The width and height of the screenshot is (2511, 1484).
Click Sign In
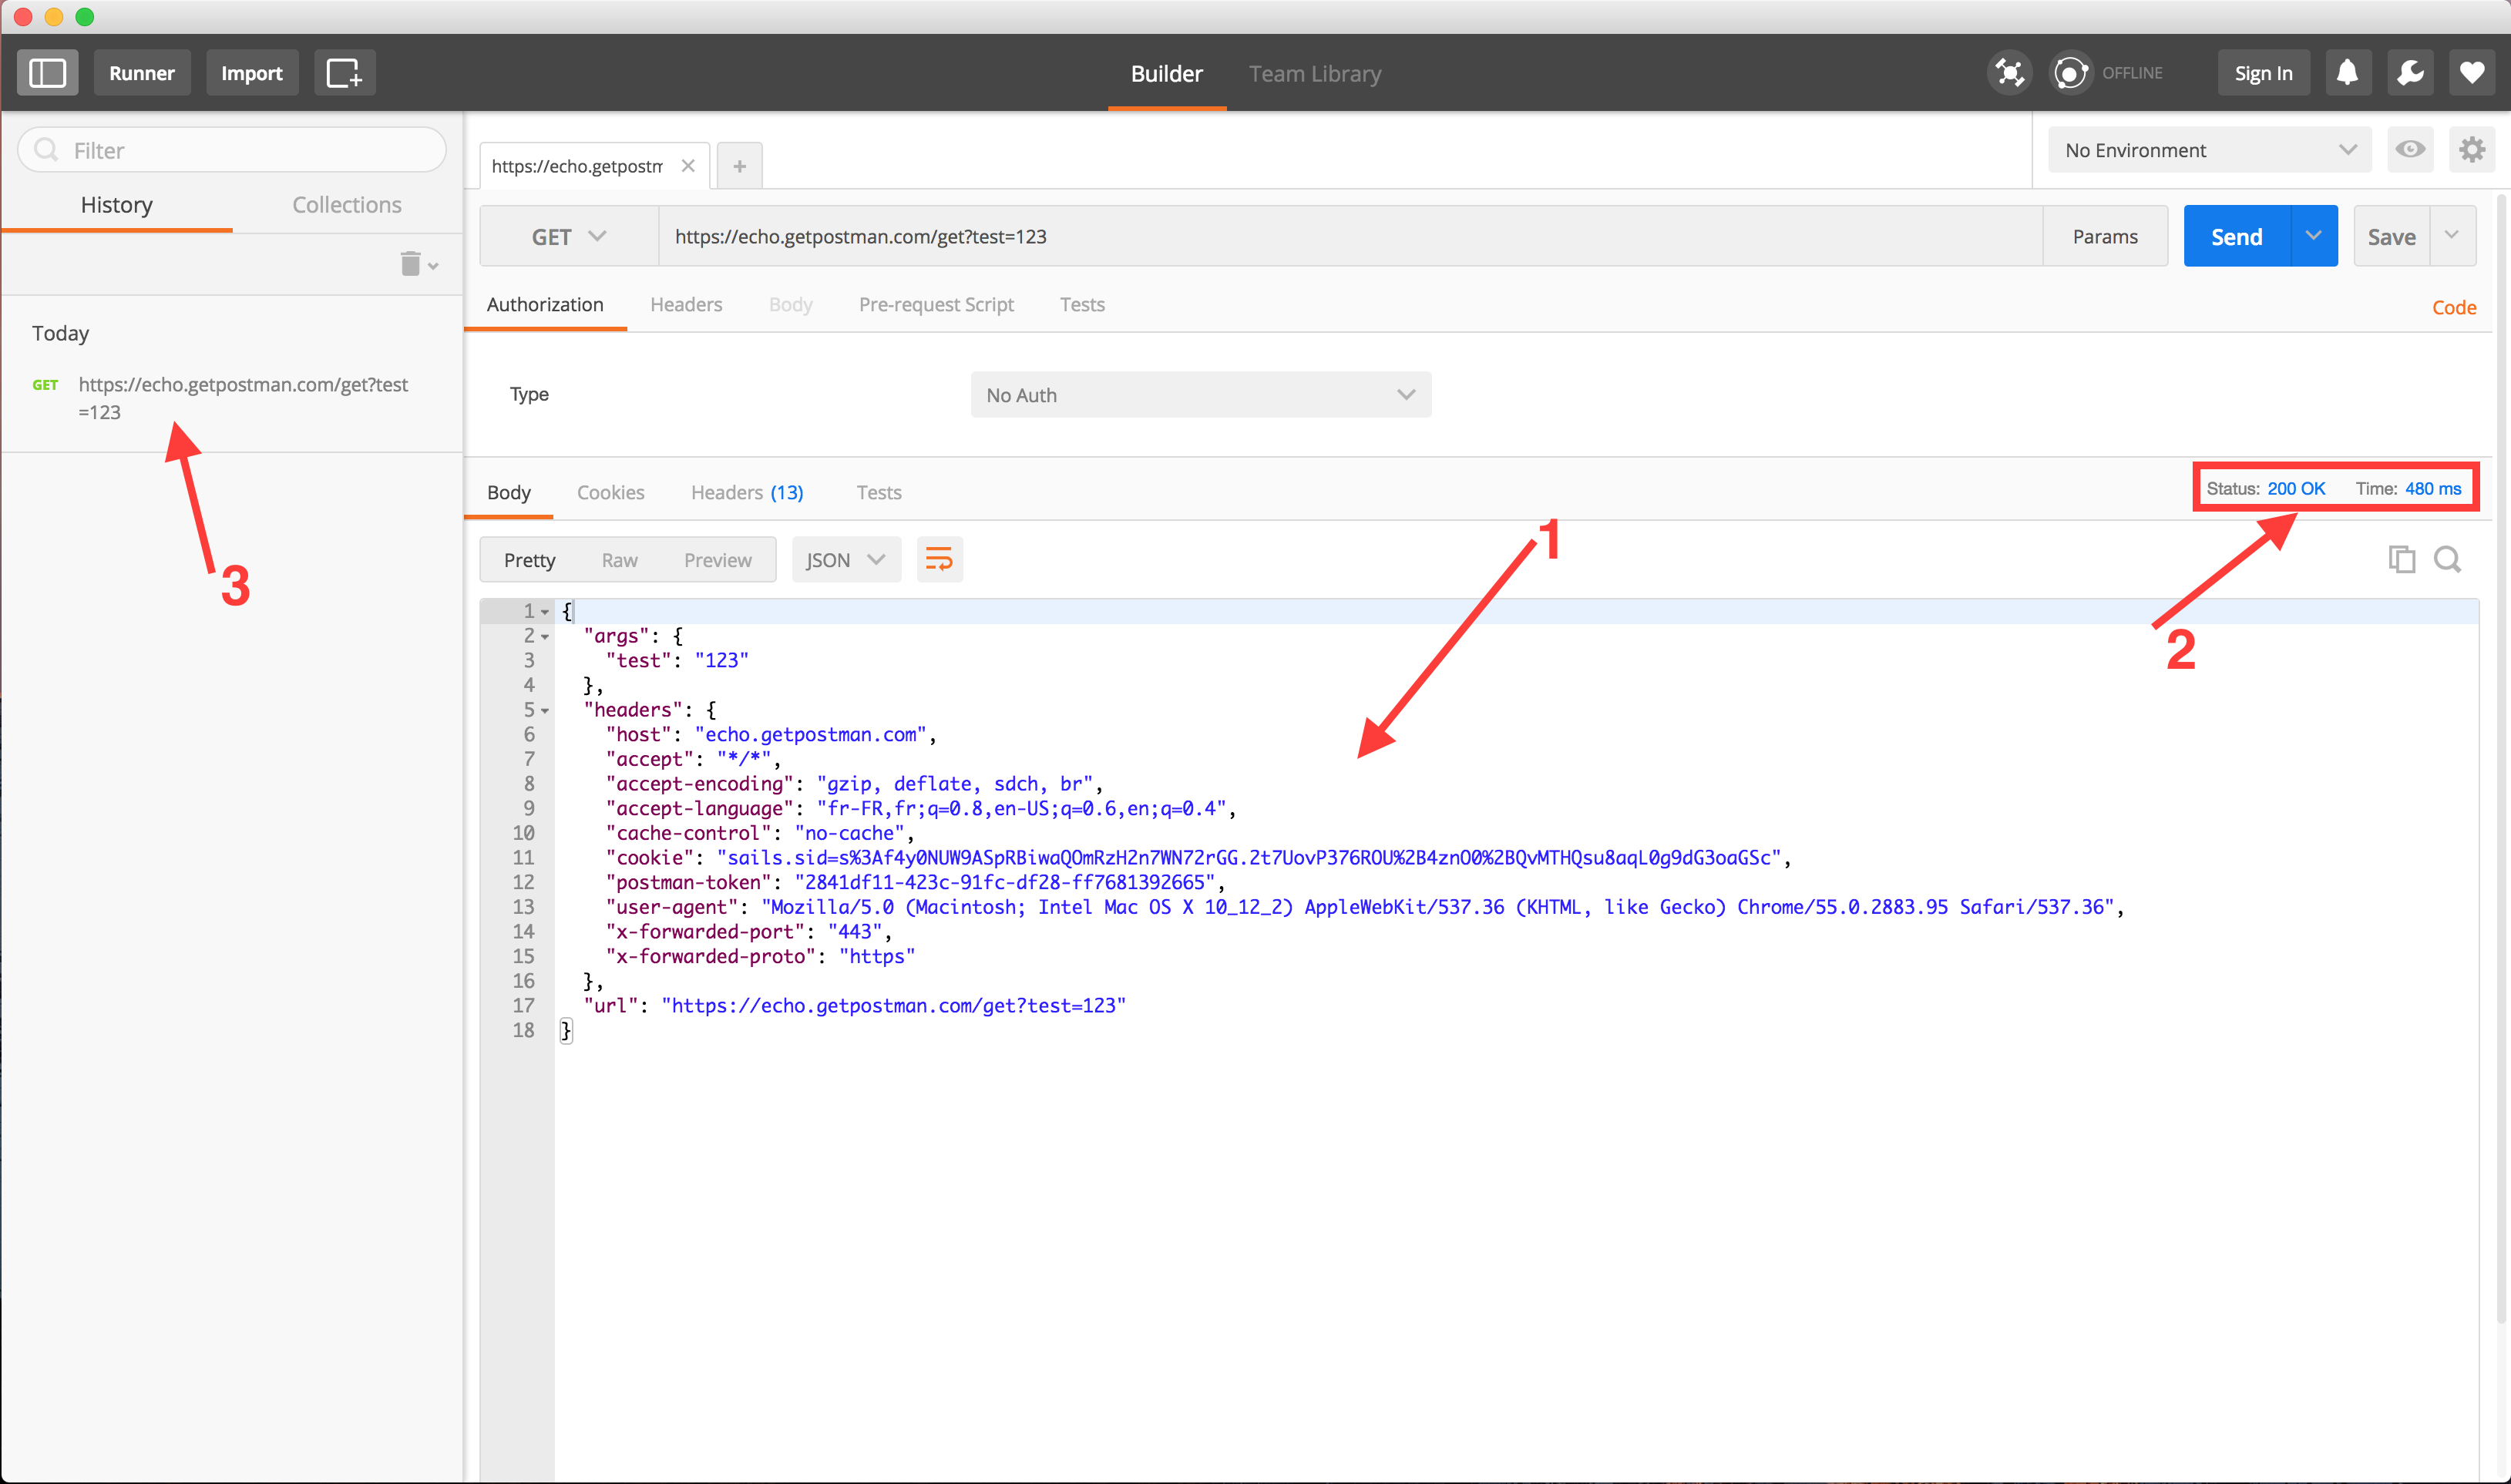pos(2263,73)
